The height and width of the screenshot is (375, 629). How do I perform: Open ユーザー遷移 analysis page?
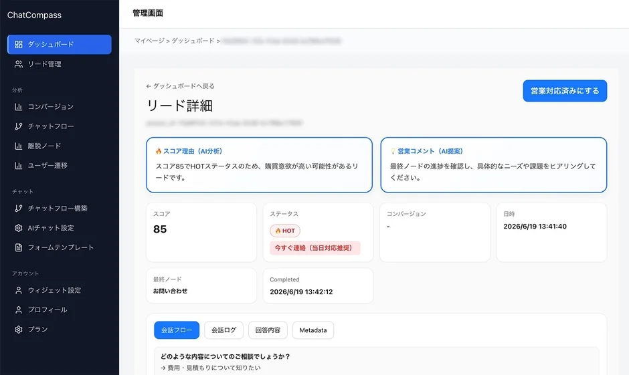[60, 166]
